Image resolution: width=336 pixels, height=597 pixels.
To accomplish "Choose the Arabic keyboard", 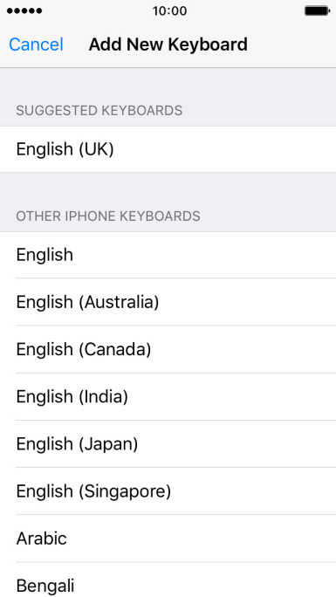I will click(168, 538).
